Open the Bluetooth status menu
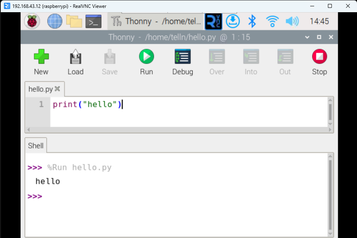This screenshot has width=357, height=238. pyautogui.click(x=252, y=21)
